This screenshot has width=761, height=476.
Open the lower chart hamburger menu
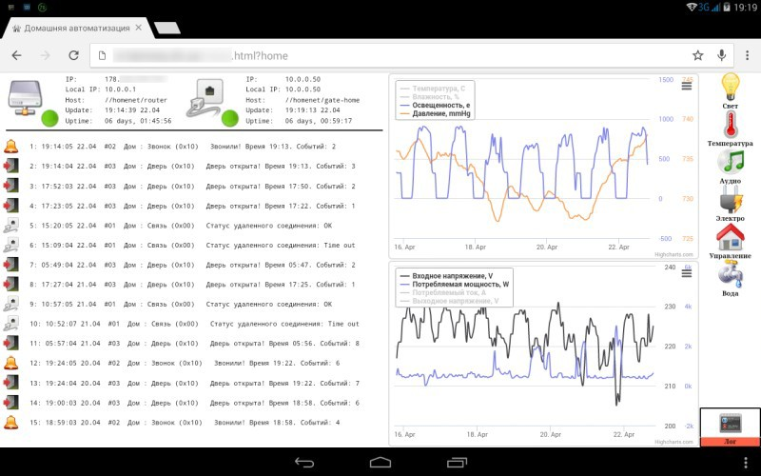(x=686, y=274)
